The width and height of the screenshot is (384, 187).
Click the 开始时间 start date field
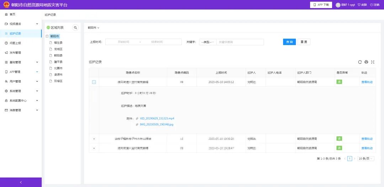(x=123, y=42)
